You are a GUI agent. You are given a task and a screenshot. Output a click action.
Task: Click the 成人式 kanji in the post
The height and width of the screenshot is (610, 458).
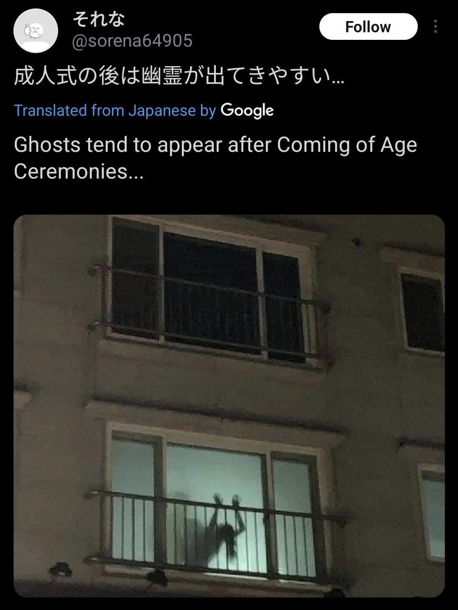click(45, 77)
